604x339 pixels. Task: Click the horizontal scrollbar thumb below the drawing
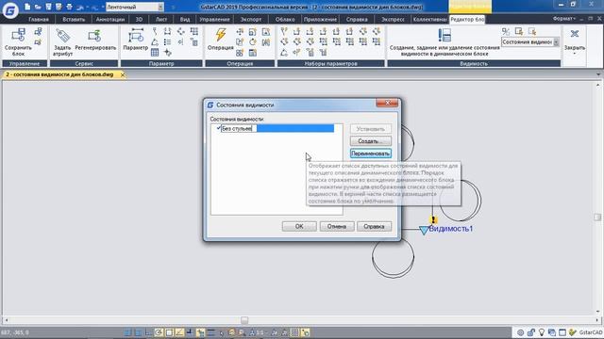(244, 320)
